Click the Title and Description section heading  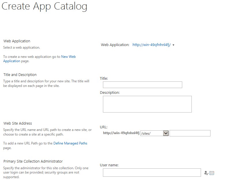pyautogui.click(x=20, y=75)
